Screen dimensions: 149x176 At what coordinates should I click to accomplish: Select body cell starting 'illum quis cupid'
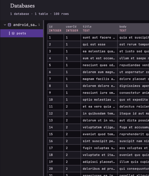(133, 162)
